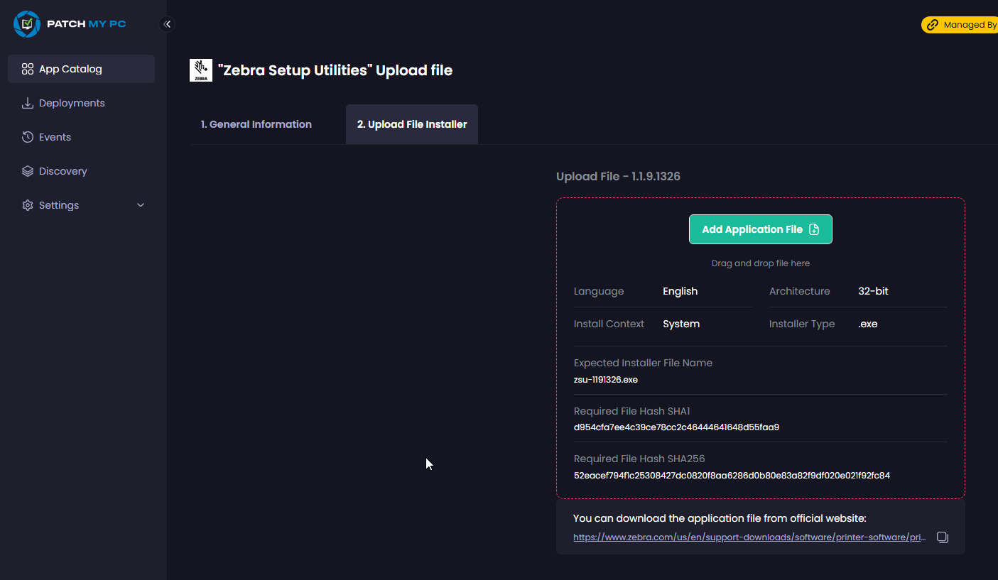Click the App Catalog grid icon
998x580 pixels.
click(x=28, y=69)
